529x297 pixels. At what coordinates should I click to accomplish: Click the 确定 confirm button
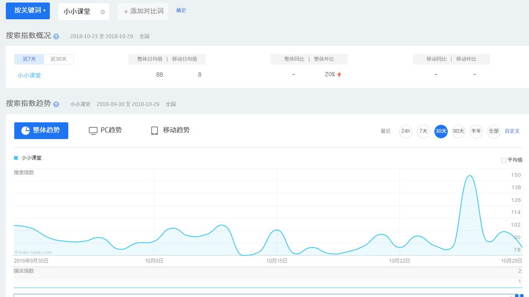pos(181,10)
